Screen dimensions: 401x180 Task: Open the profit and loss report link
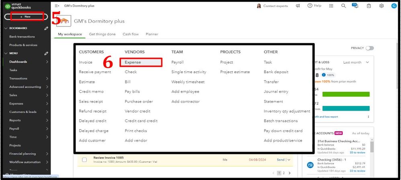pyautogui.click(x=325, y=117)
